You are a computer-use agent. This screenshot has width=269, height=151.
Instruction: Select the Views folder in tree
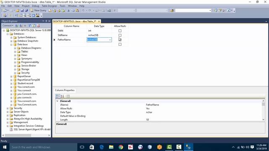(x=24, y=55)
